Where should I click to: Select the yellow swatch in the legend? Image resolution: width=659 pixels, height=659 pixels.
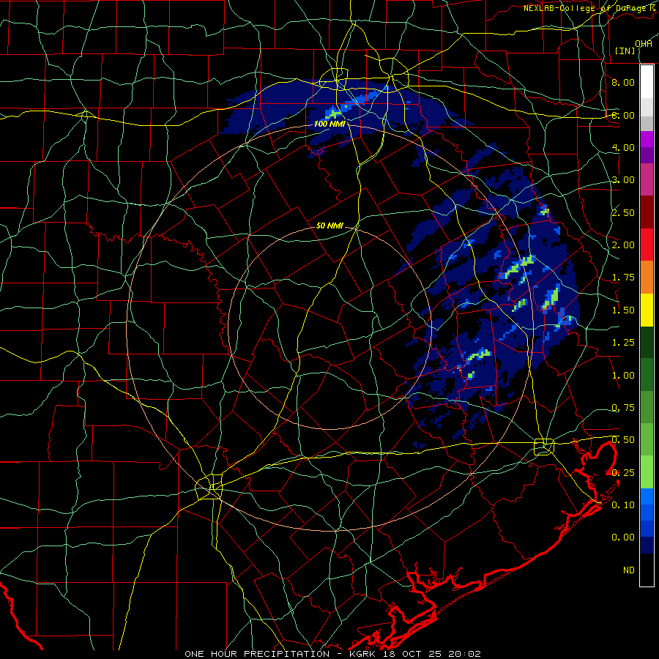pos(647,310)
